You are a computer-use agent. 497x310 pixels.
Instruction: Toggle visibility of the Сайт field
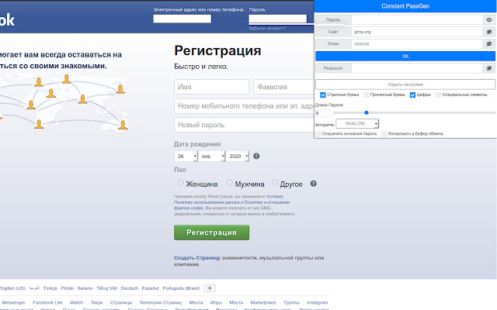(489, 32)
